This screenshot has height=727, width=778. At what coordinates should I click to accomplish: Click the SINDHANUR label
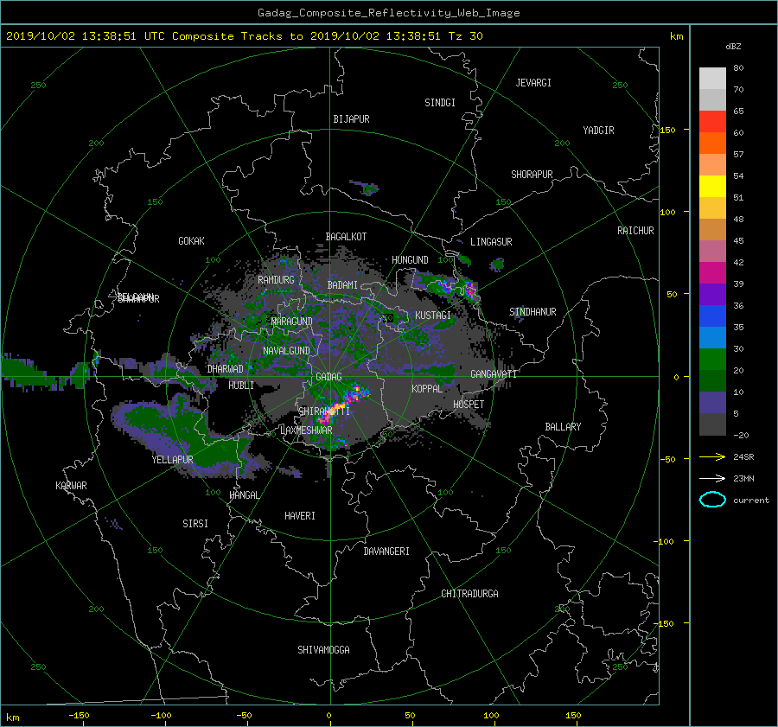tap(532, 312)
